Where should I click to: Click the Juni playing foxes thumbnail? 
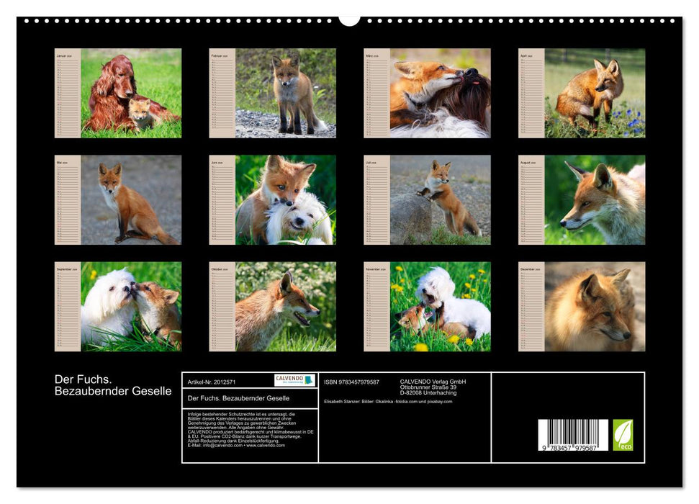pyautogui.click(x=292, y=199)
